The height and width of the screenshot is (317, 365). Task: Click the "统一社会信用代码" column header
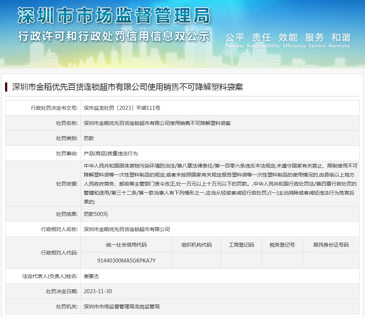(x=126, y=245)
